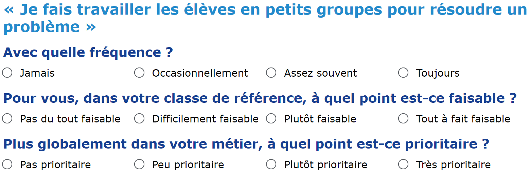Click the 'Jamais' label text

click(x=37, y=73)
